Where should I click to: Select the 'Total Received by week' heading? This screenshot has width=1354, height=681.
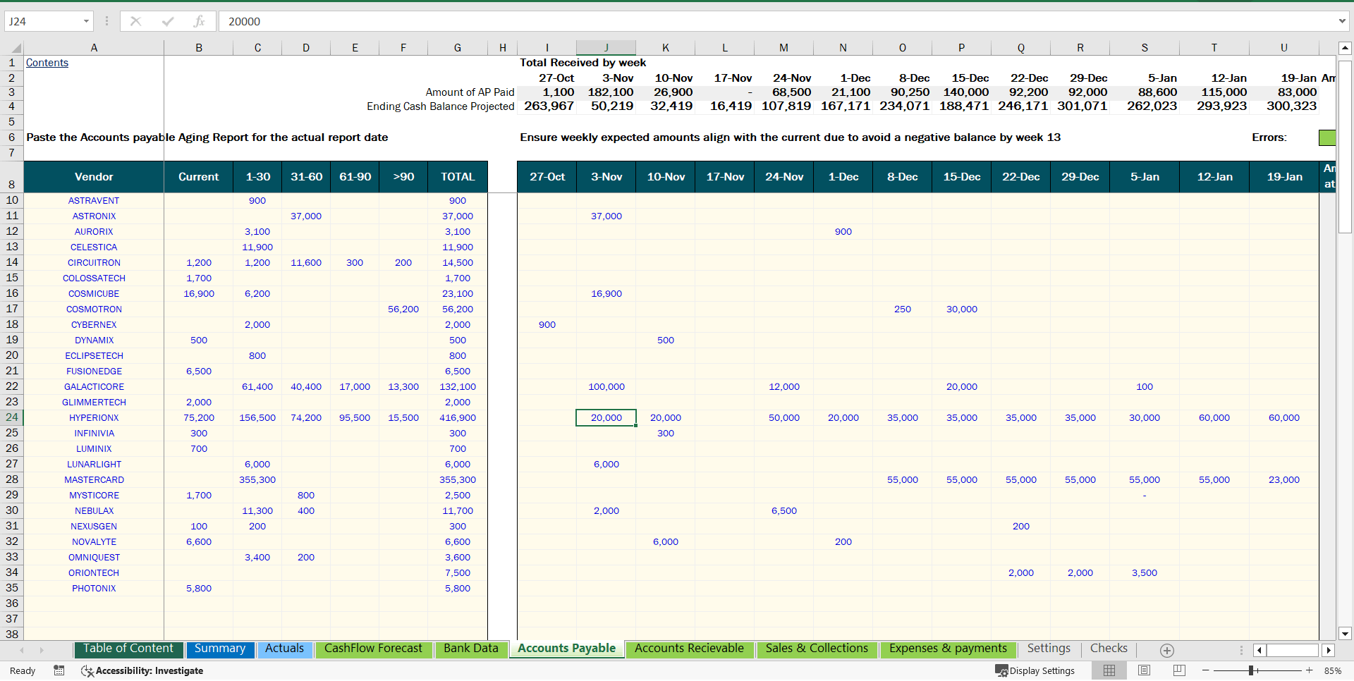coord(583,63)
